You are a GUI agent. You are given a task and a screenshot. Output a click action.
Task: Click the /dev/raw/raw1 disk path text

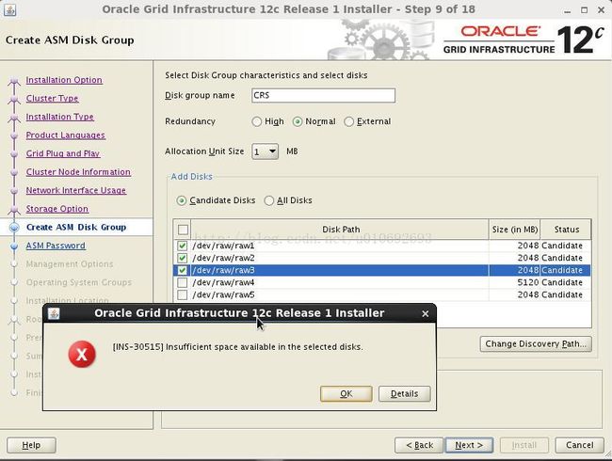tap(223, 246)
